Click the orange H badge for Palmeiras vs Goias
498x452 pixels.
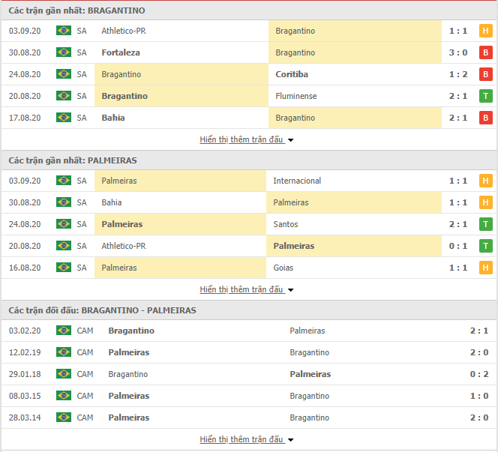485,268
